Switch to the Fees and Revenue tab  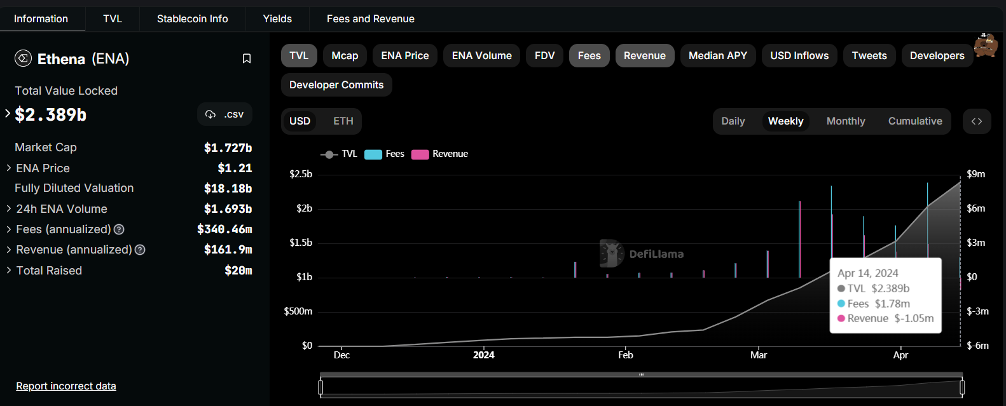tap(370, 19)
